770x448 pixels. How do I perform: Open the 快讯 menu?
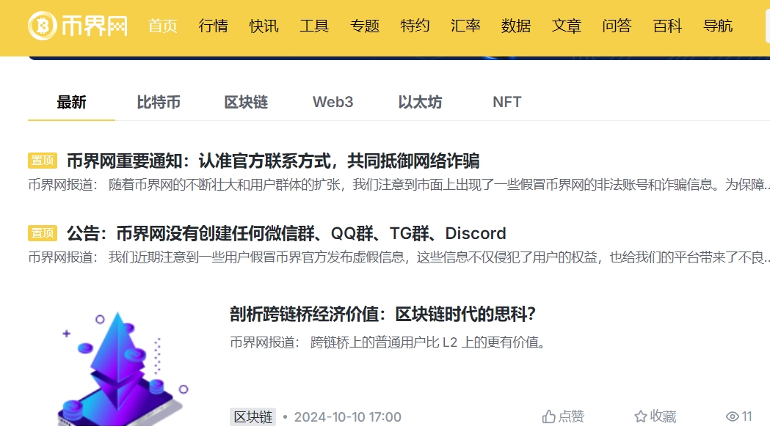(x=264, y=26)
